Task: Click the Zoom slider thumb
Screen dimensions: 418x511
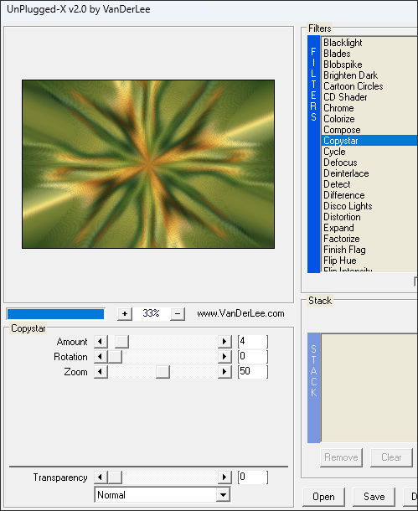Action: (163, 371)
